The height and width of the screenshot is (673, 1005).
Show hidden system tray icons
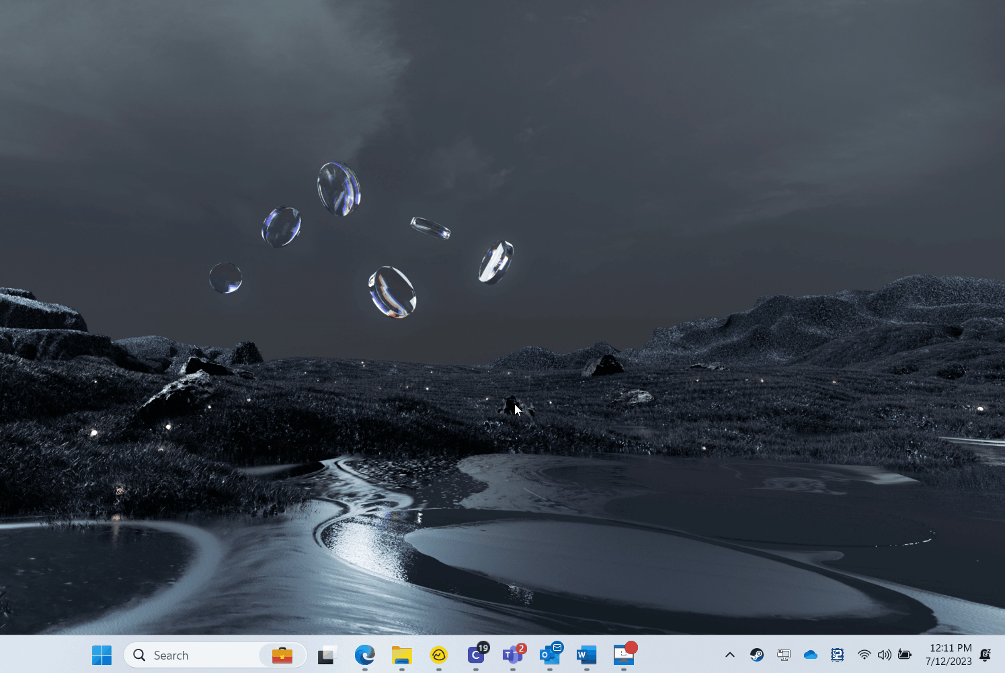coord(730,655)
